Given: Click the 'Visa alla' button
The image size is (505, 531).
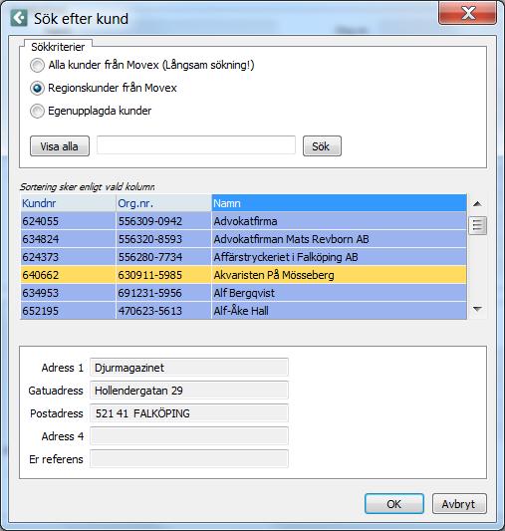Looking at the screenshot, I should click(60, 146).
